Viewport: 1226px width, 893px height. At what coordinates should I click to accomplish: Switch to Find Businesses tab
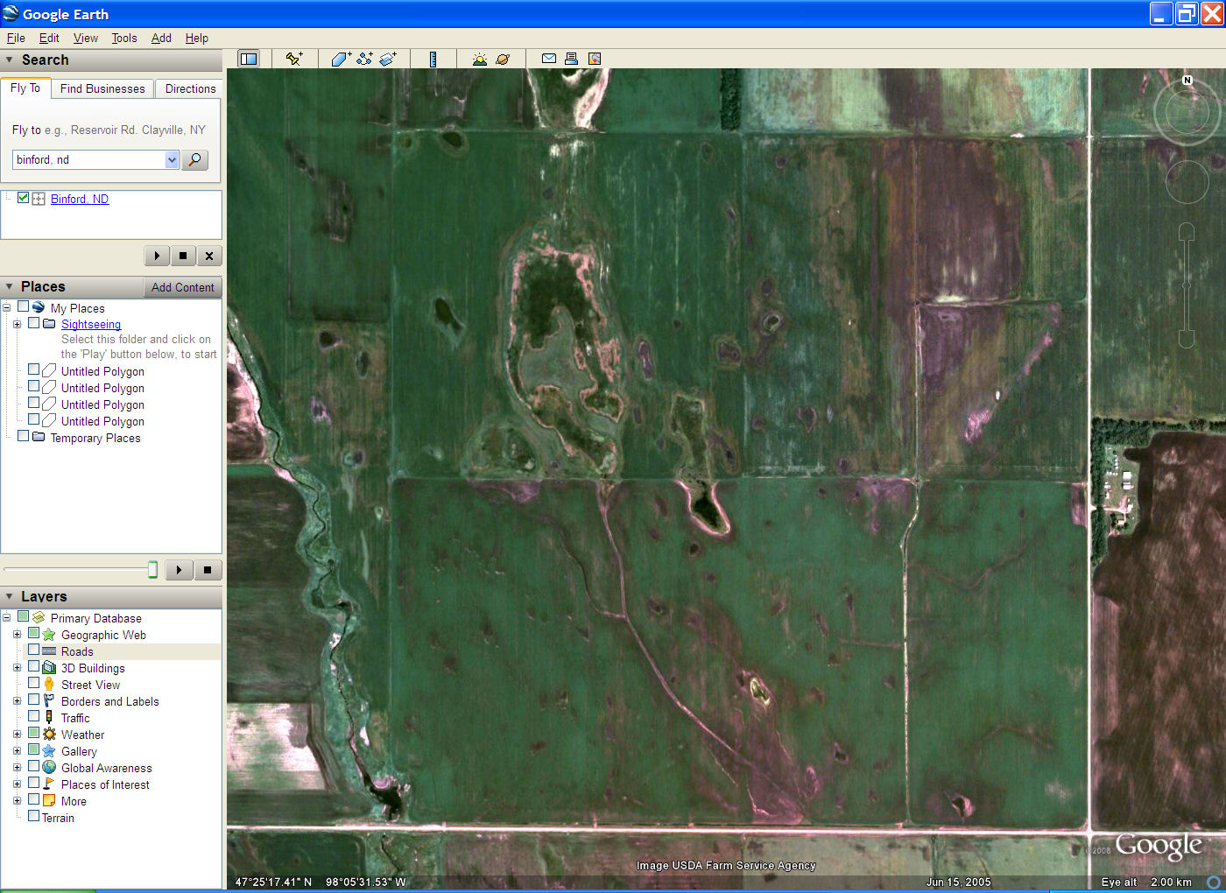(x=102, y=88)
